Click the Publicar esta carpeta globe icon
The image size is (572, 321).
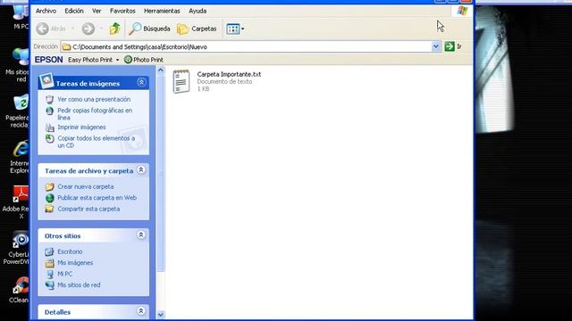(x=50, y=198)
